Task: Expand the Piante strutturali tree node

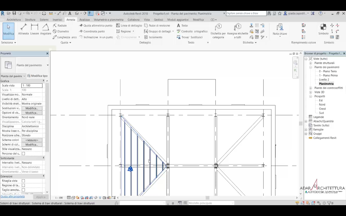Action: pyautogui.click(x=311, y=63)
